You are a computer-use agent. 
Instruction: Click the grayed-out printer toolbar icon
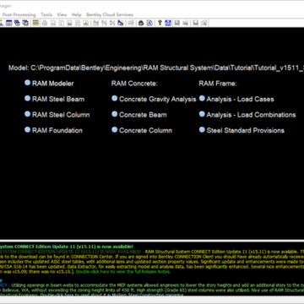tap(45, 23)
